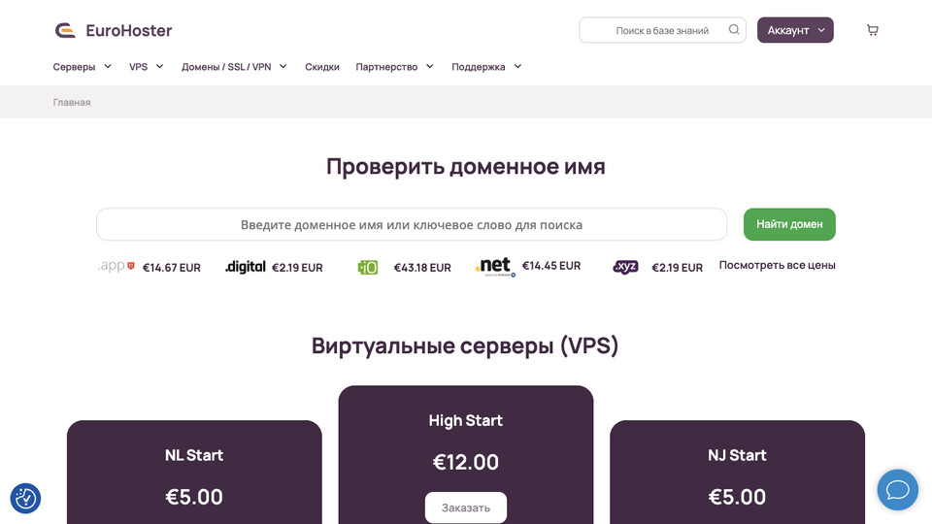Image resolution: width=932 pixels, height=524 pixels.
Task: Focus the domain name search field
Action: pos(412,224)
